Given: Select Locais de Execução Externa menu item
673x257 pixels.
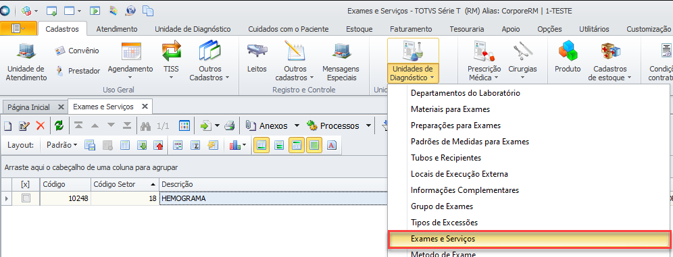Looking at the screenshot, I should pos(459,174).
